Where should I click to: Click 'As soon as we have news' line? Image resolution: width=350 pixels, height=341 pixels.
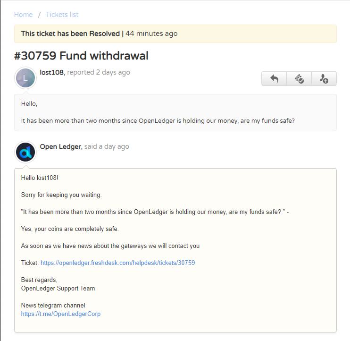[110, 246]
